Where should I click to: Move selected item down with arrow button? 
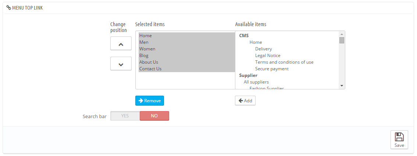(121, 64)
